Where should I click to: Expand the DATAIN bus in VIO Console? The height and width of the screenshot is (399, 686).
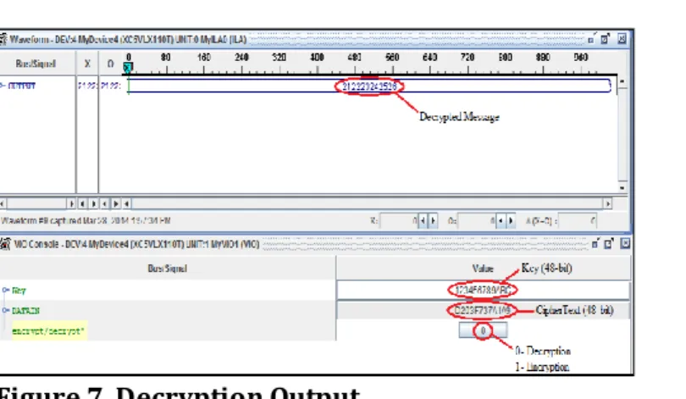(5, 310)
